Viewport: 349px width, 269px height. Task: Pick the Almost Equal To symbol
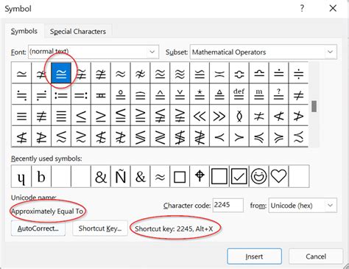point(121,73)
